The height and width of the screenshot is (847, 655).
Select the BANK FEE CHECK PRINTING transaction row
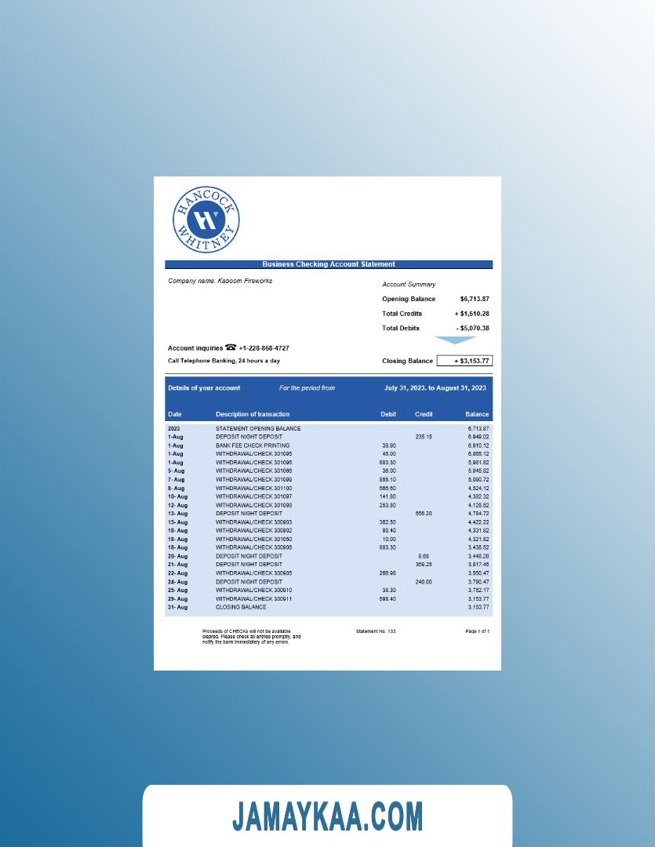point(253,445)
